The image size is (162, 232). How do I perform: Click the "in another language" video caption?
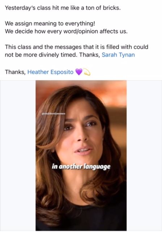[81, 166]
